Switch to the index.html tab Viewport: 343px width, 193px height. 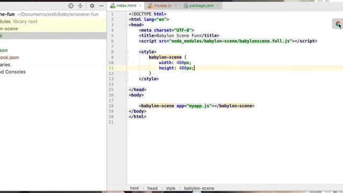(126, 6)
